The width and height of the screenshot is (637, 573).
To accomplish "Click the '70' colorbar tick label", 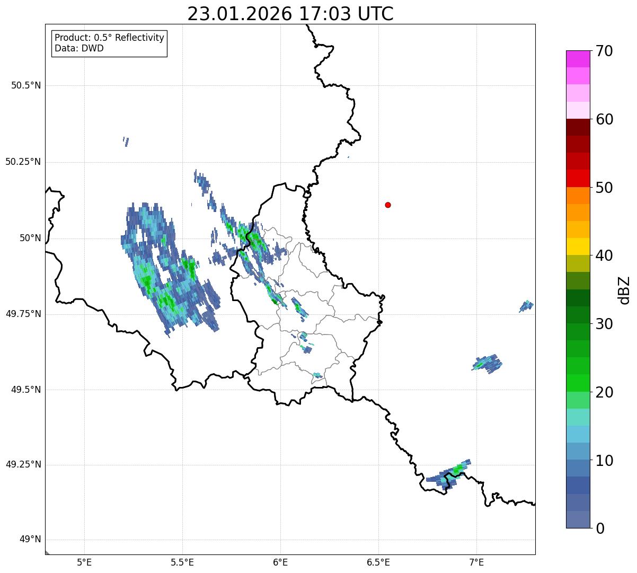I will point(604,51).
